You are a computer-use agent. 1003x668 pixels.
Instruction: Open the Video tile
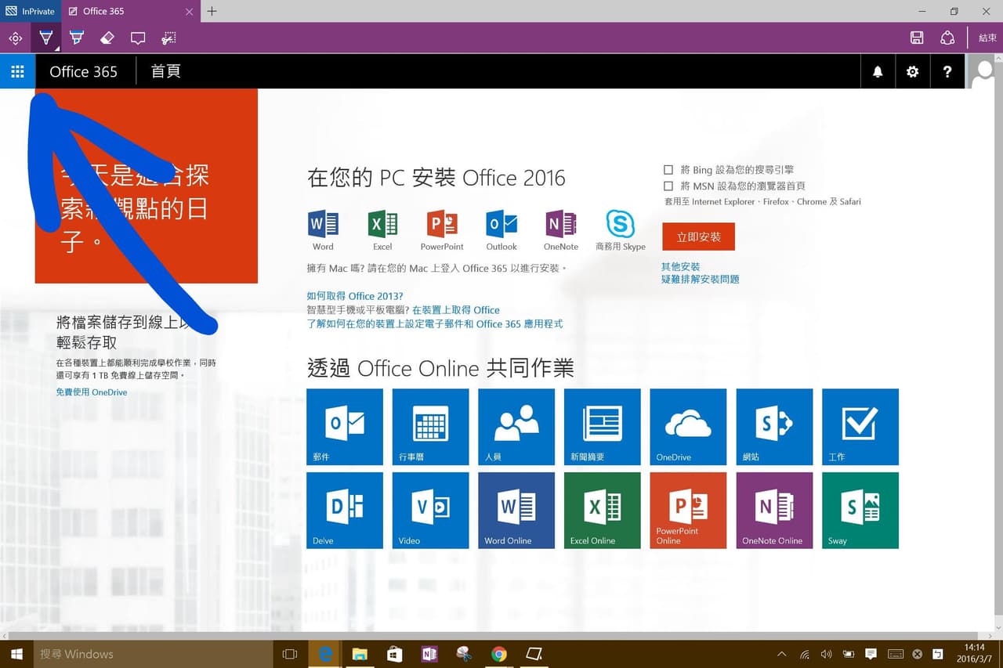(x=431, y=510)
